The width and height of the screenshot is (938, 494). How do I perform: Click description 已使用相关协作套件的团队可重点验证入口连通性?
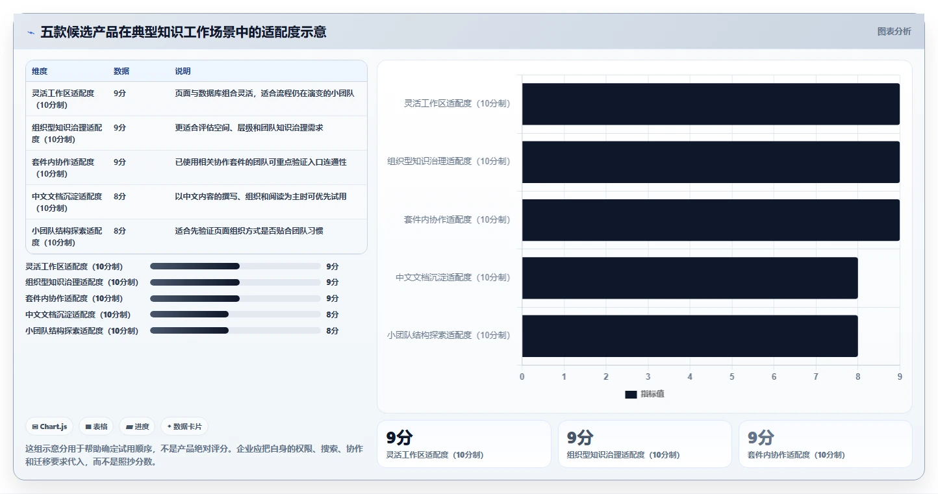[x=260, y=162]
